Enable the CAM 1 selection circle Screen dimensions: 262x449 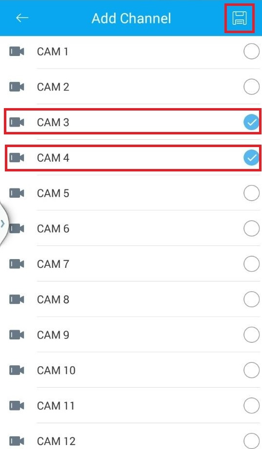[251, 52]
